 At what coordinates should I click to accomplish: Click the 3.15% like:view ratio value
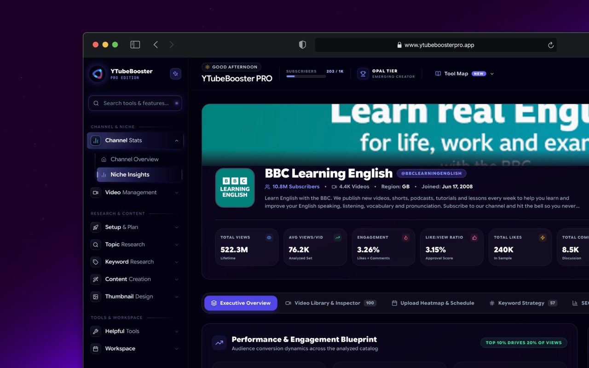(436, 250)
